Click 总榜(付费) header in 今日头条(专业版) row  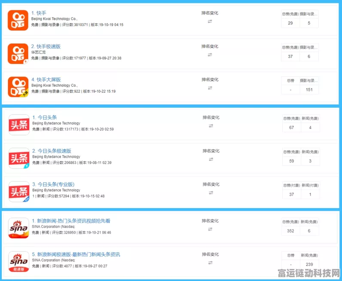[292, 185]
